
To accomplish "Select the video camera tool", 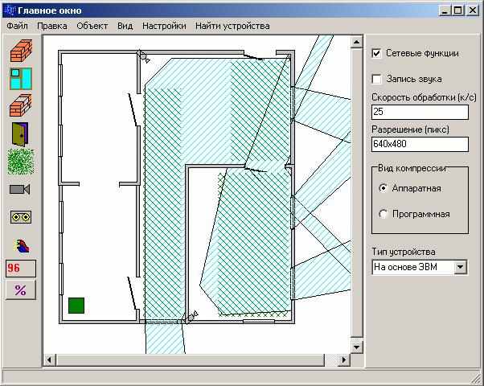I will pos(20,189).
